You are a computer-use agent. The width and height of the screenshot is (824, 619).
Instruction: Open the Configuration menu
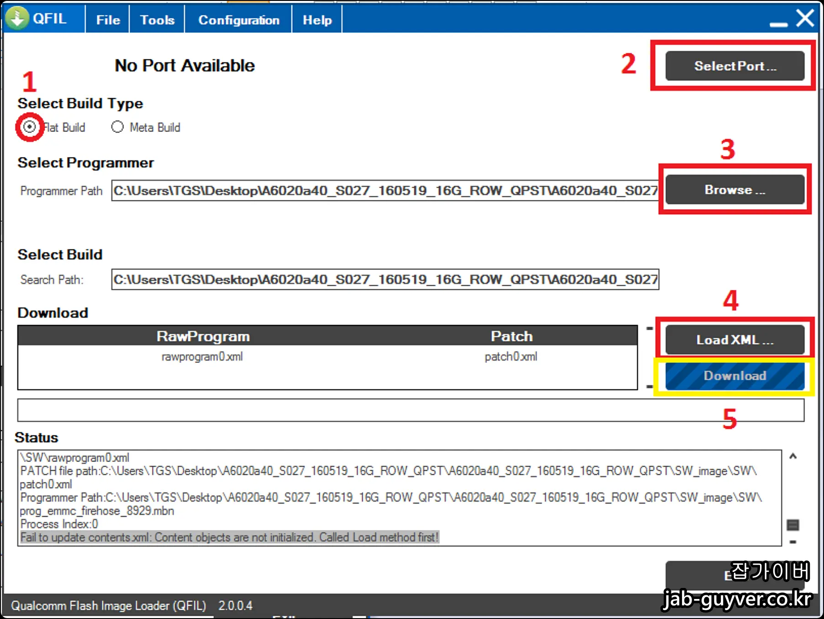tap(238, 20)
